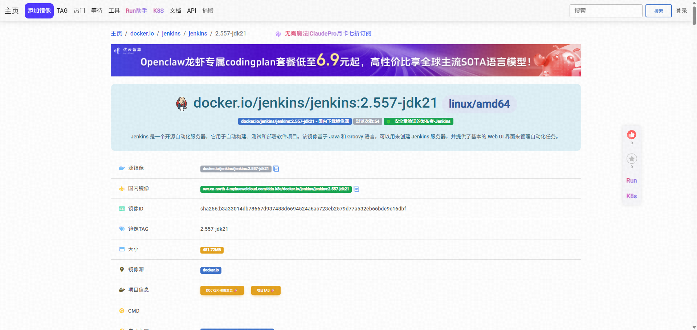697x330 pixels.
Task: Click the page title docker.io/jenkins/jenkins:2.557-jdk21
Action: coord(315,103)
